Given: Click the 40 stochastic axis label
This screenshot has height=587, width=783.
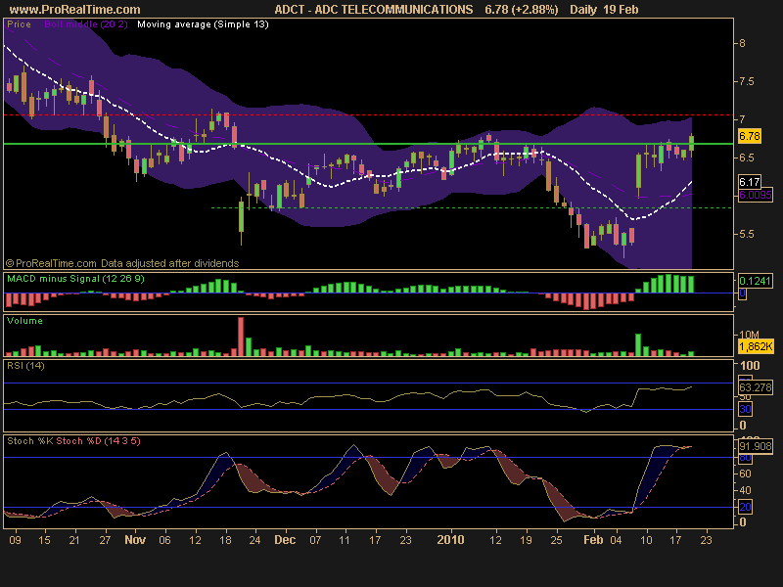Looking at the screenshot, I should 745,490.
